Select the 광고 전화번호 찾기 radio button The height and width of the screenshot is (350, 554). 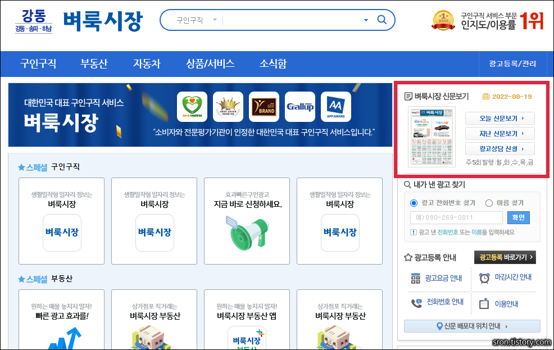click(x=414, y=203)
